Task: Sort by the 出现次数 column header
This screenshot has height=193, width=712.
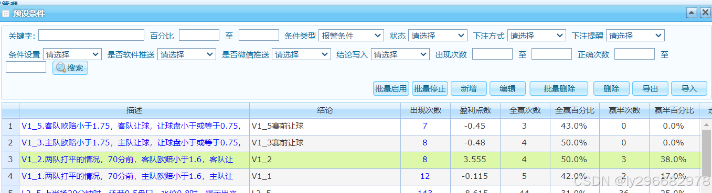Action: pyautogui.click(x=425, y=110)
